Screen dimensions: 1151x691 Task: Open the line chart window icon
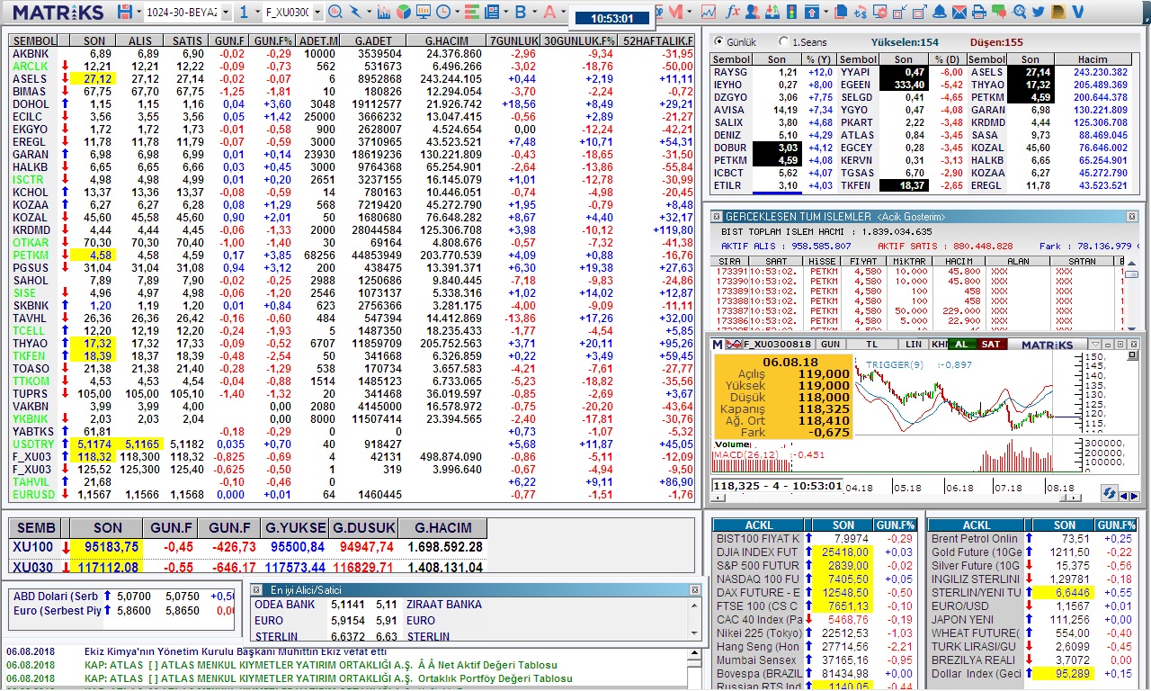709,12
